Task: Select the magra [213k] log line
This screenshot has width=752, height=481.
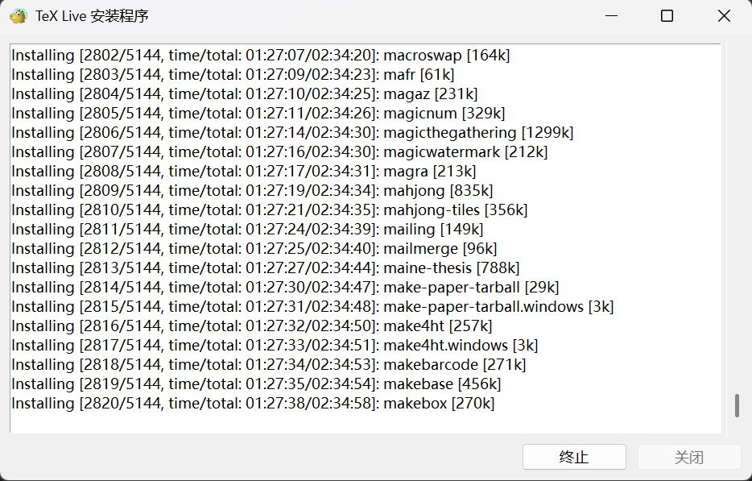Action: 244,171
